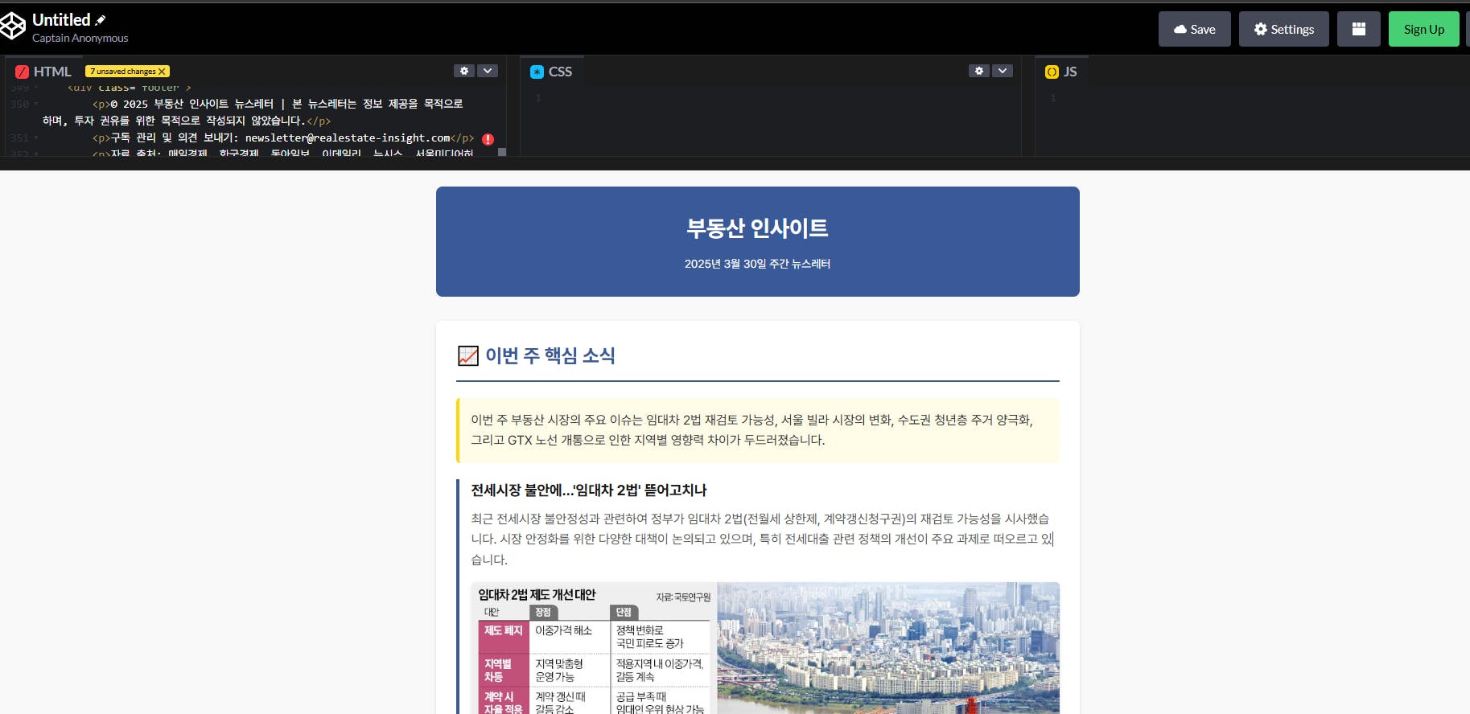Open the pen Settings

(1283, 29)
